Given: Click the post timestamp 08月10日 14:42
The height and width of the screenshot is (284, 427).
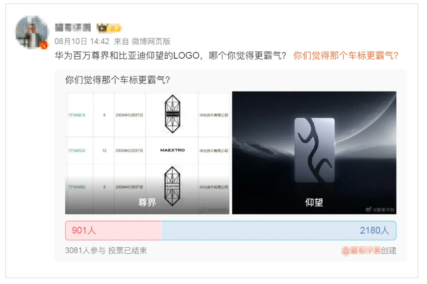Looking at the screenshot, I should pyautogui.click(x=82, y=41).
